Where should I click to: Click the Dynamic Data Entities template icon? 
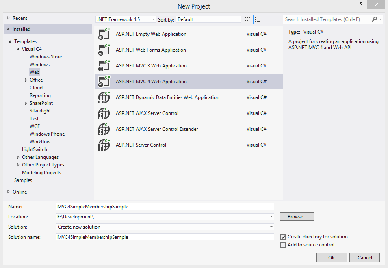point(104,97)
